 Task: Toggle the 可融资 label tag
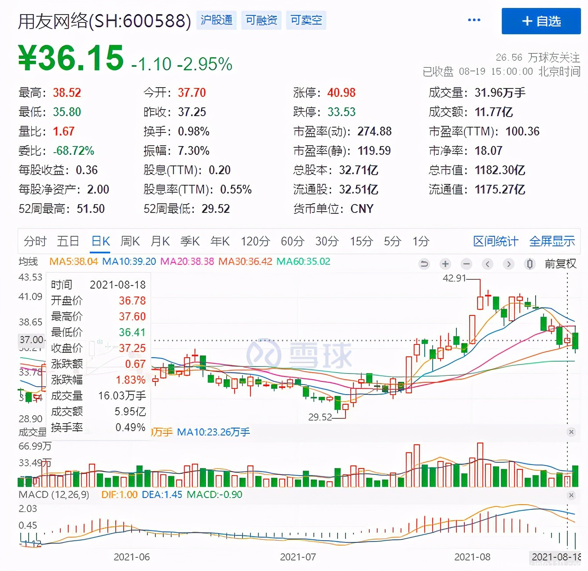(261, 20)
